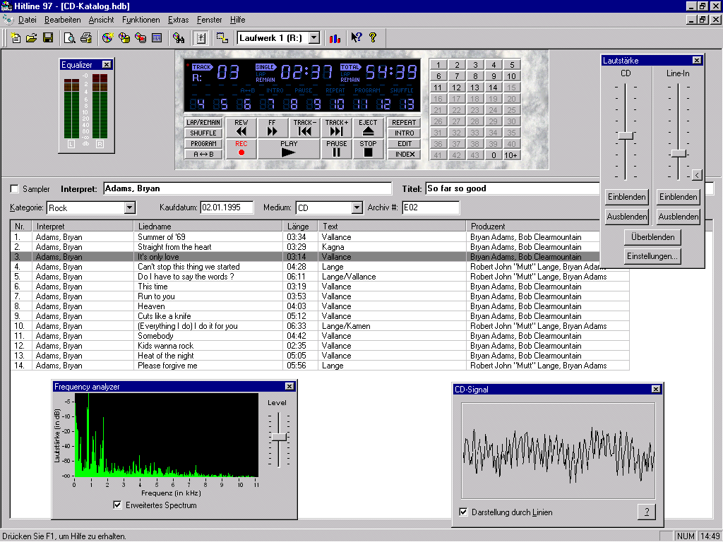Click the Line-In volume slider handle
The image size is (723, 542).
(x=679, y=153)
